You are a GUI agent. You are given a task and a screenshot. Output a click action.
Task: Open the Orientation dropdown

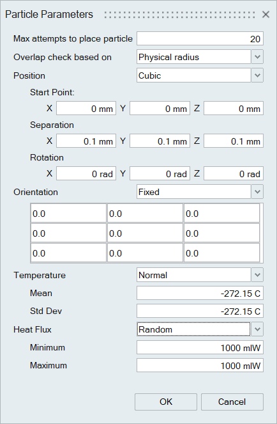200,192
